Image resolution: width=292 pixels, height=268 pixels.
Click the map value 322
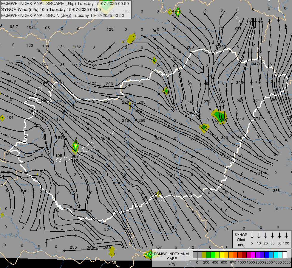tap(159, 248)
